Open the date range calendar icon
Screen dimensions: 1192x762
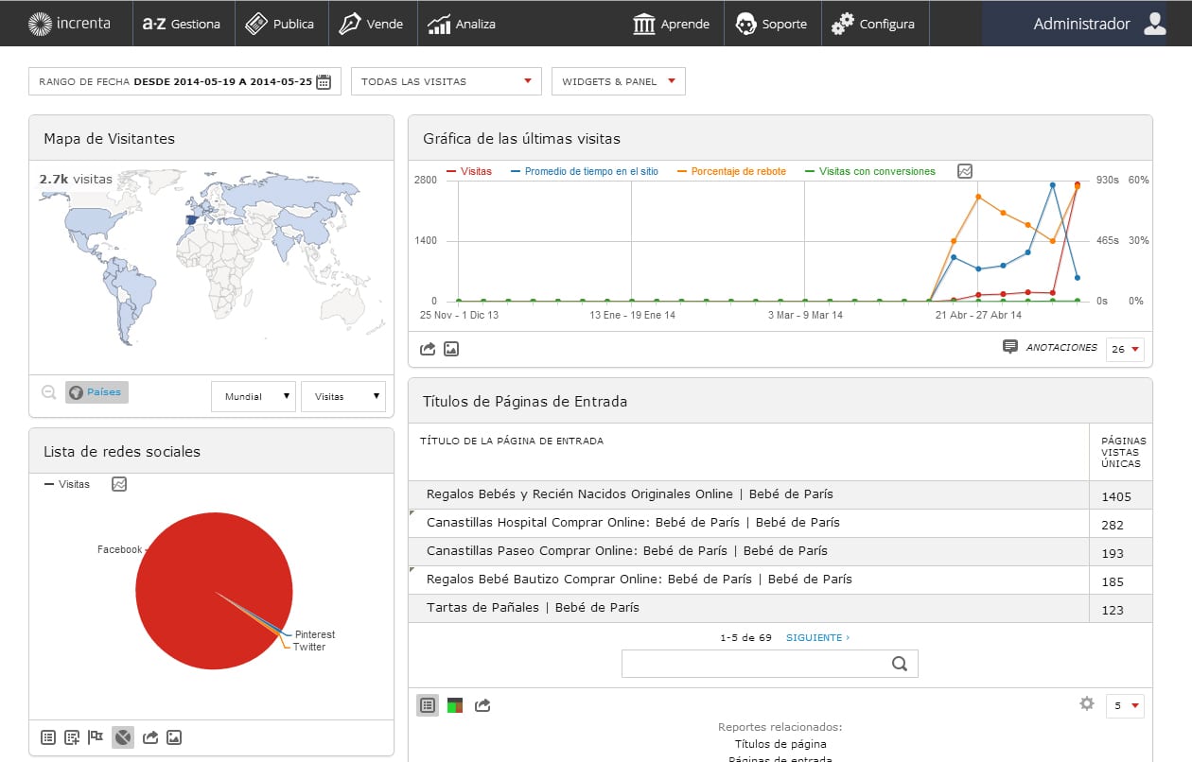pyautogui.click(x=324, y=81)
